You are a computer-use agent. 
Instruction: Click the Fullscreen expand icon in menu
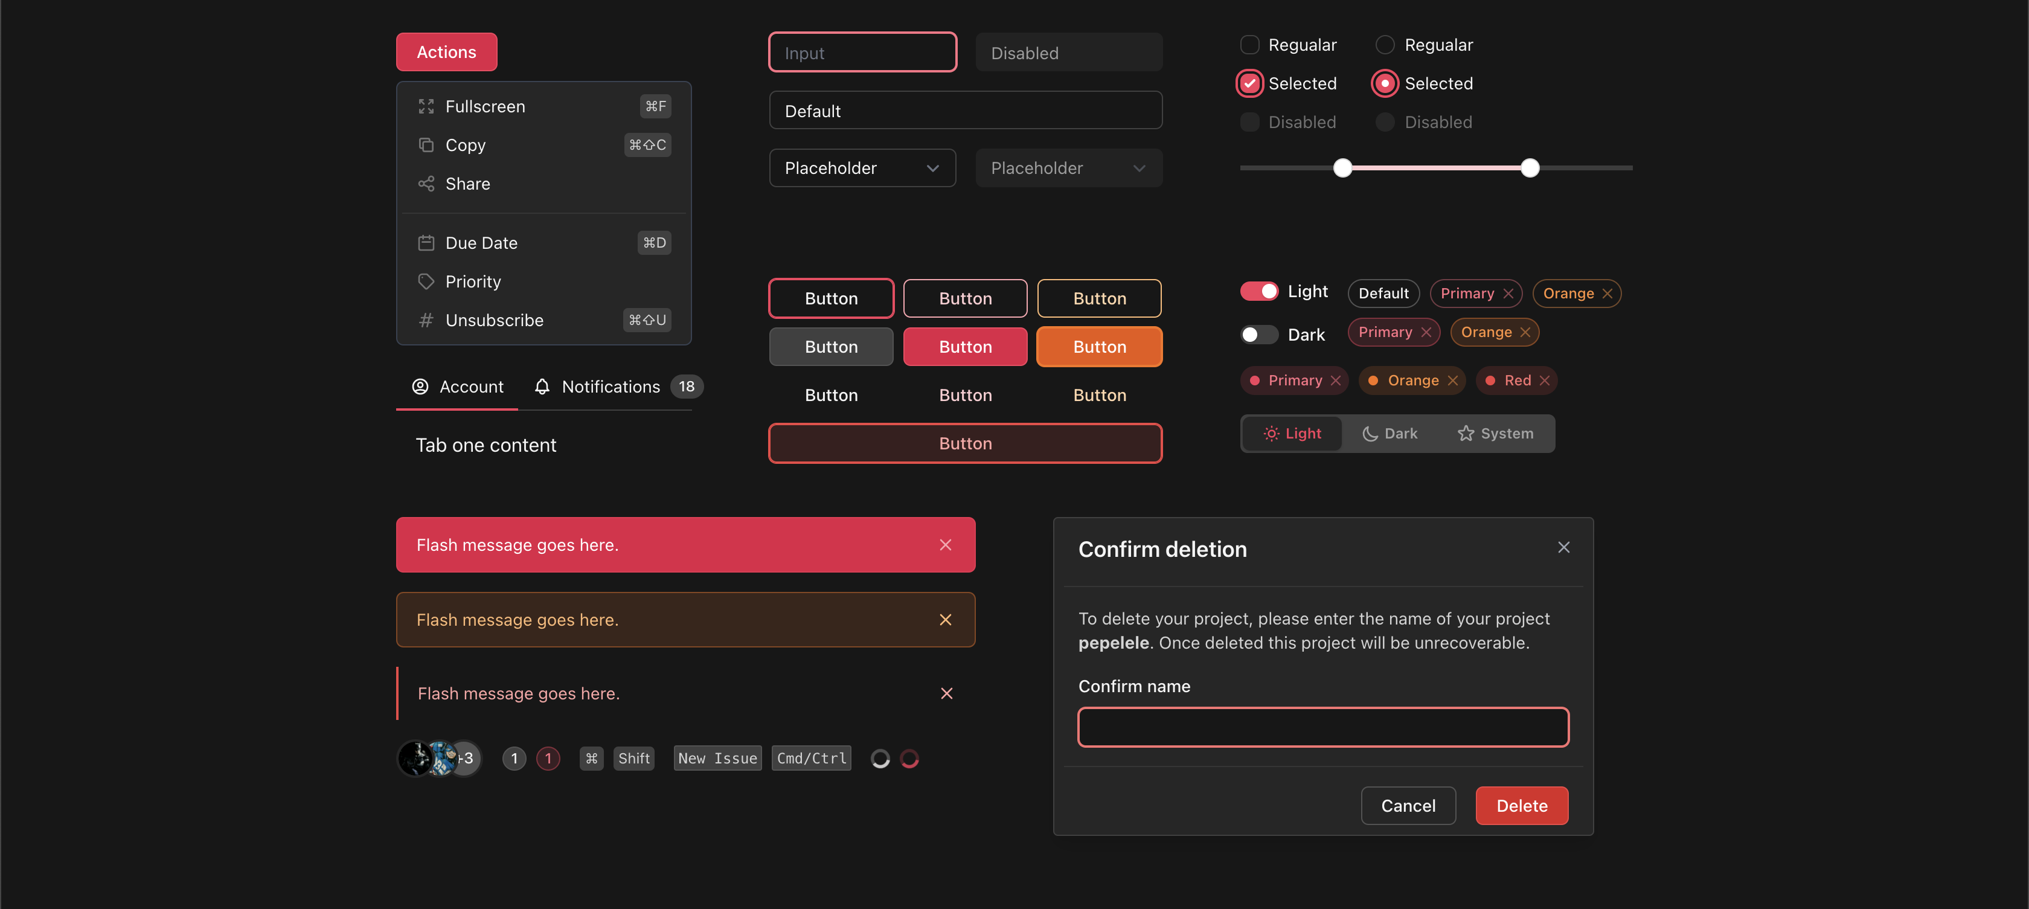[x=426, y=106]
